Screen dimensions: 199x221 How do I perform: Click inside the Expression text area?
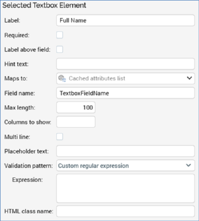point(125,188)
